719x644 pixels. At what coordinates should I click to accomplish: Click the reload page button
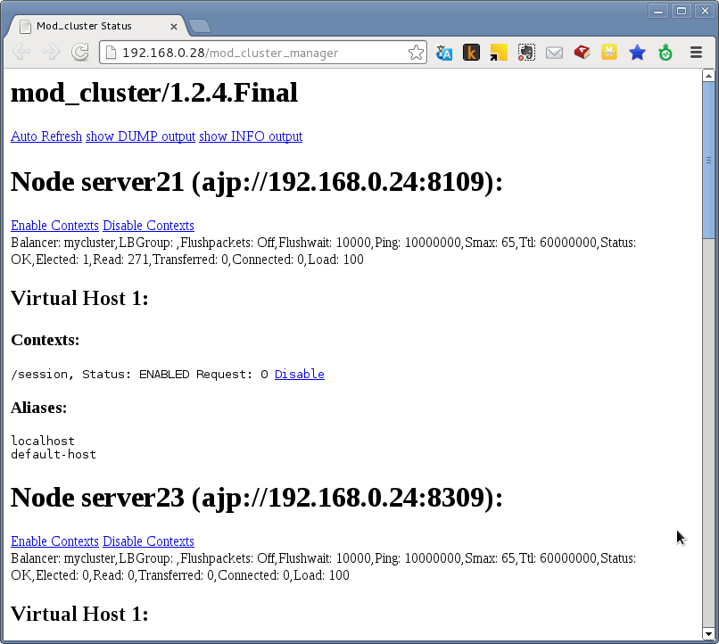(x=79, y=53)
